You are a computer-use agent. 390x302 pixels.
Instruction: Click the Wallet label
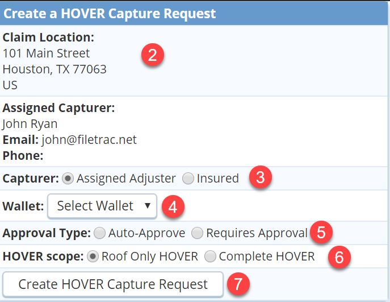pos(23,206)
